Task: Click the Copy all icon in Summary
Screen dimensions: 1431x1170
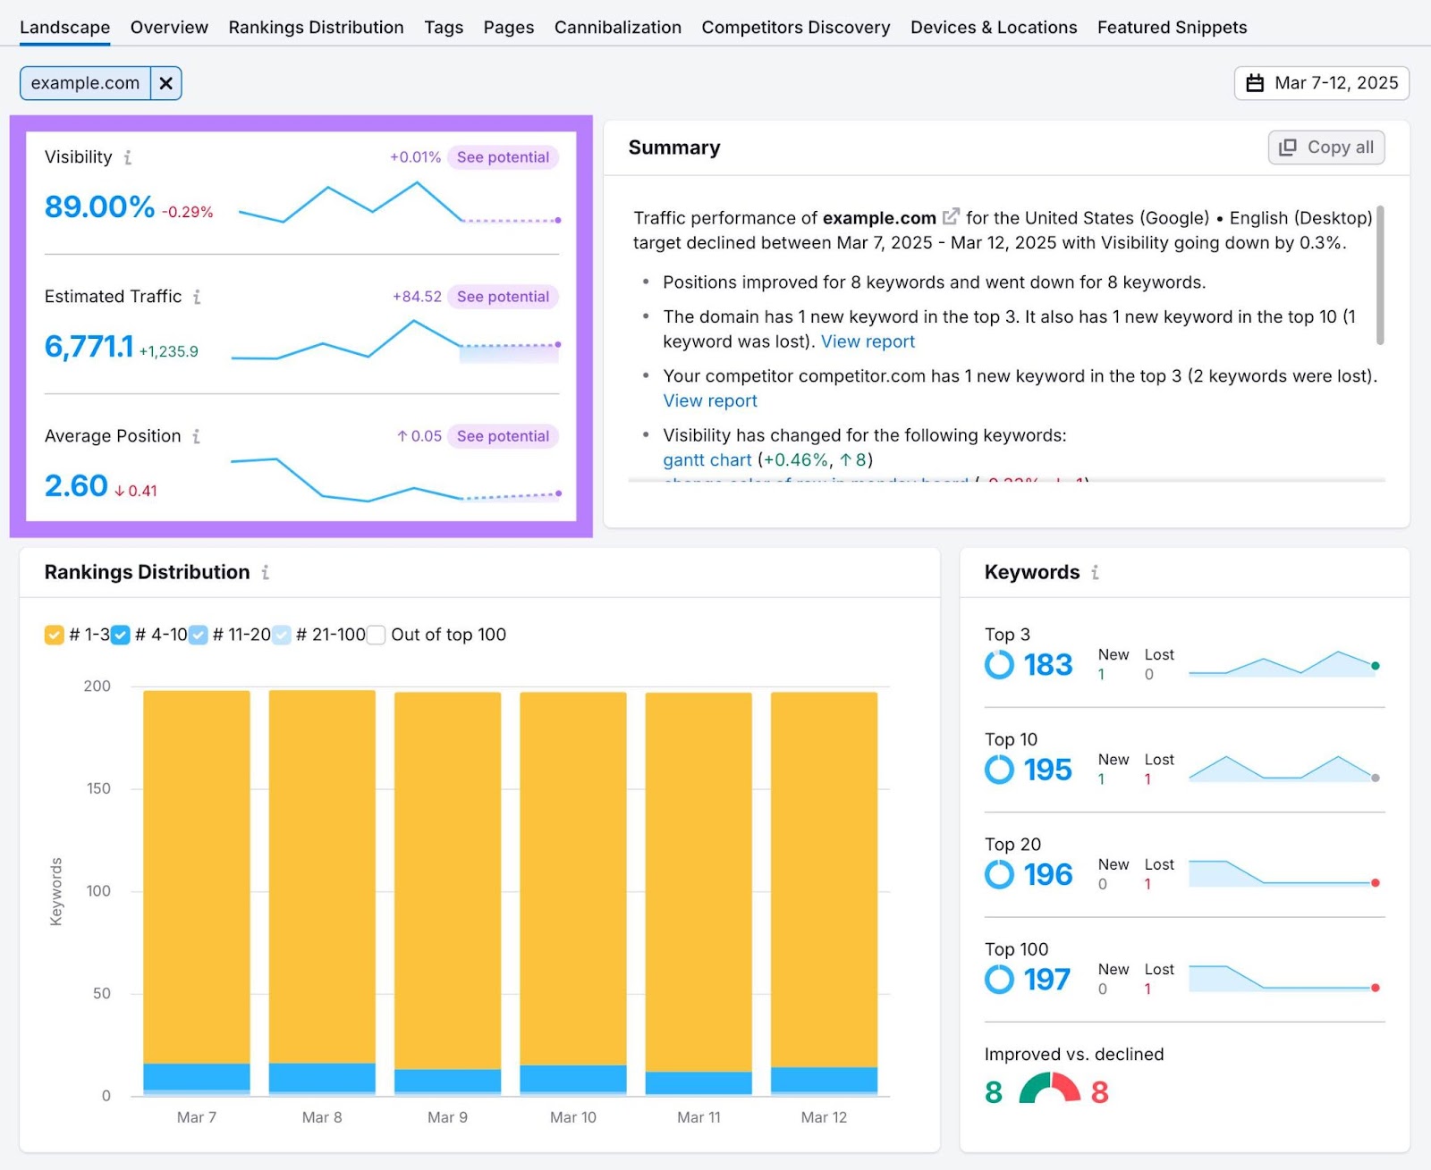Action: [1288, 147]
